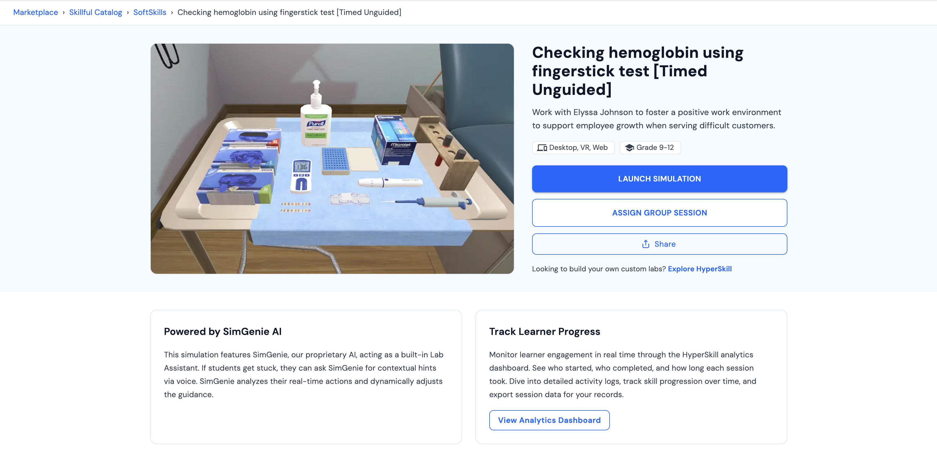Click the chevron separator after SoftSkills
This screenshot has width=937, height=453.
coord(172,12)
